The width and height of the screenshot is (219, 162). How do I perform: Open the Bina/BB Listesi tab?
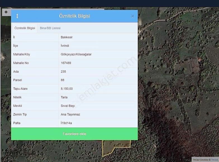50,28
